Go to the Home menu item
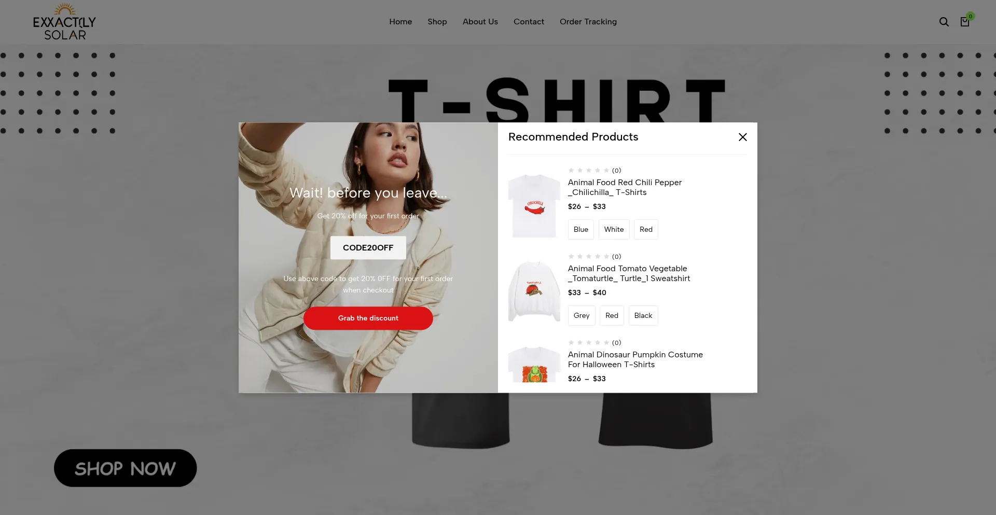This screenshot has height=515, width=996. [x=400, y=22]
